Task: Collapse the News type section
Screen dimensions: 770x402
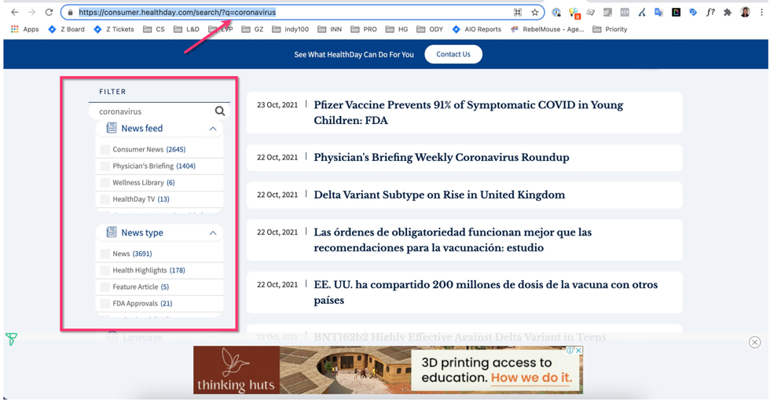Action: pyautogui.click(x=212, y=233)
